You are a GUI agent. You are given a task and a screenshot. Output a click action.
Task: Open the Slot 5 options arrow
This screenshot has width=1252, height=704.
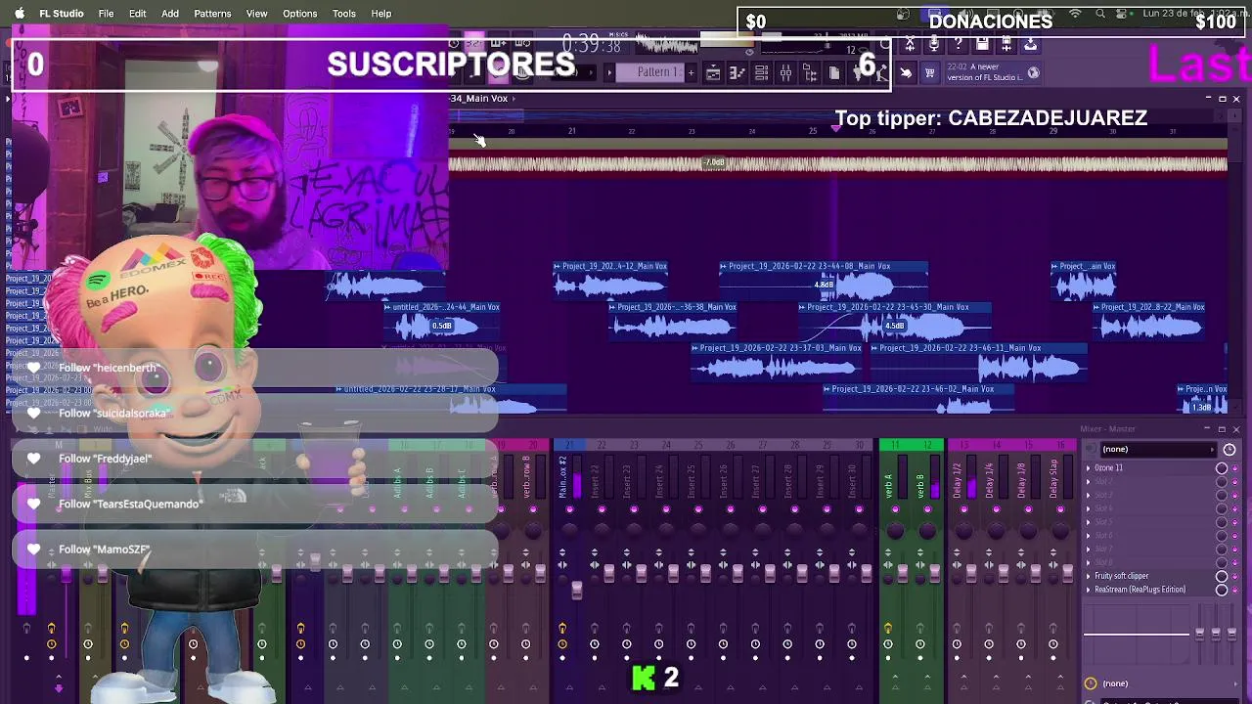(x=1088, y=522)
